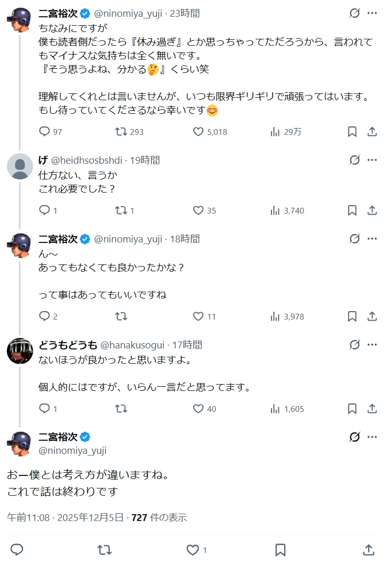The height and width of the screenshot is (563, 386).
Task: Like the tweet with 5,018 likes
Action: click(198, 132)
